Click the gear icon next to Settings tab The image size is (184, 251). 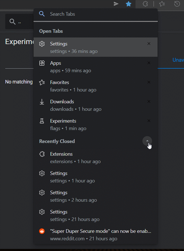42,44
